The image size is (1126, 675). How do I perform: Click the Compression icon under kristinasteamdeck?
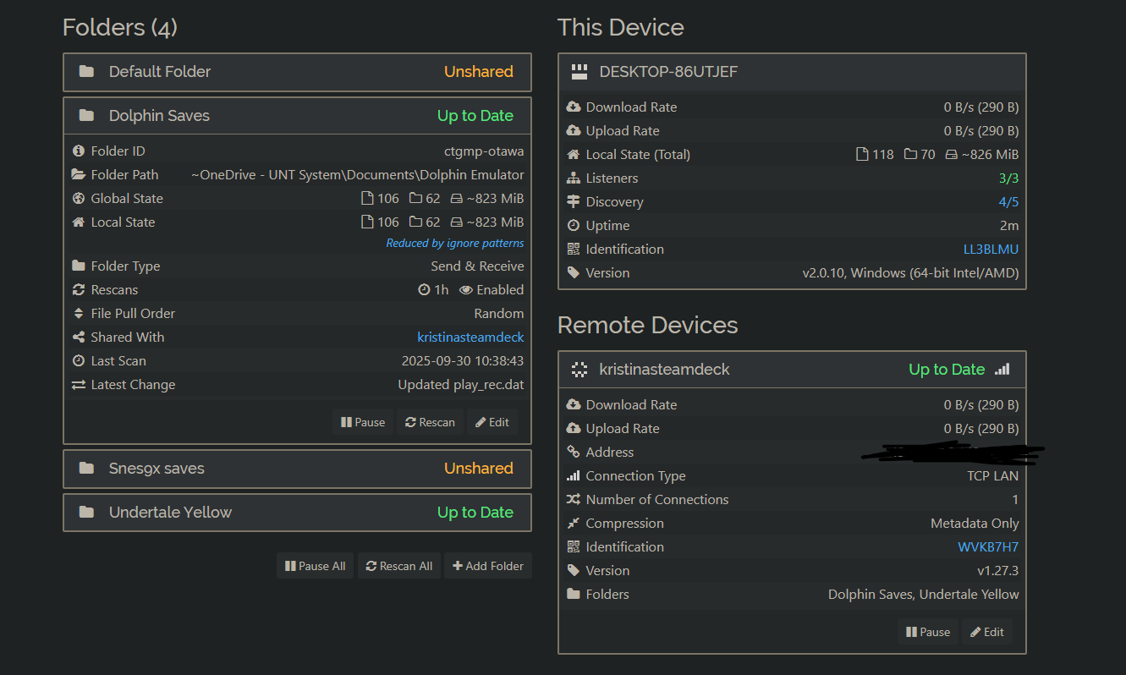(x=574, y=524)
